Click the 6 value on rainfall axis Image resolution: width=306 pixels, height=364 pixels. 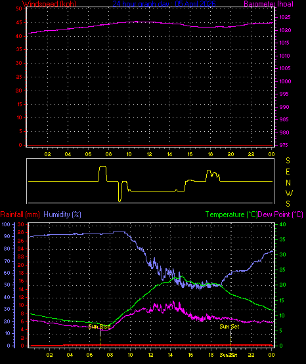[22, 321]
